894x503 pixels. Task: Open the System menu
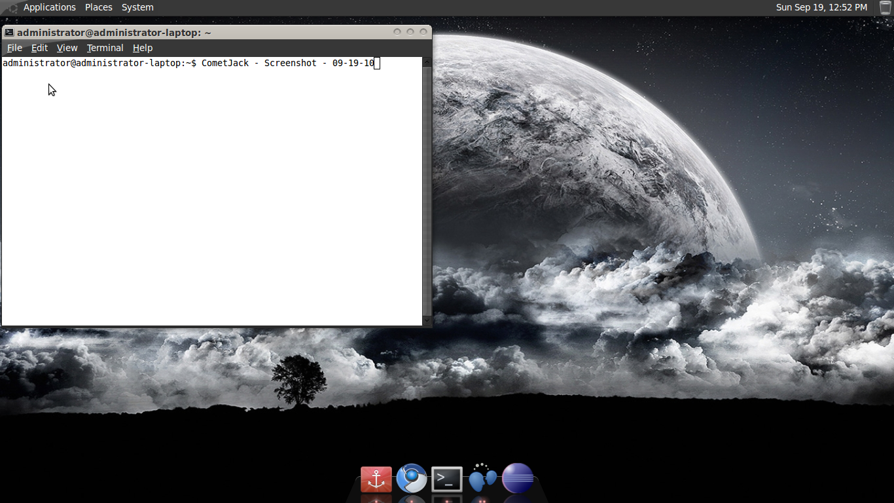coord(137,7)
